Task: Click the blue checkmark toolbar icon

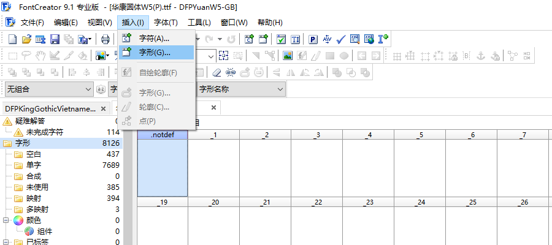Action: (x=341, y=39)
